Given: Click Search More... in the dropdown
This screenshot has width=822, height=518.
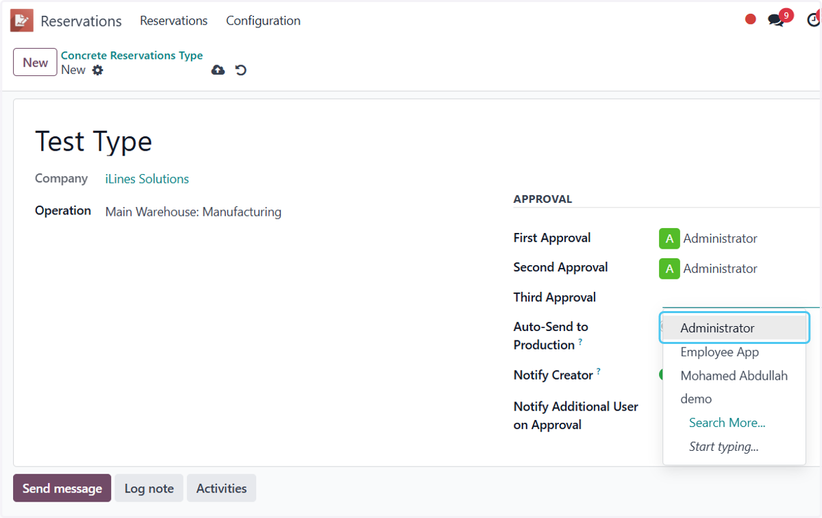Looking at the screenshot, I should pos(727,423).
